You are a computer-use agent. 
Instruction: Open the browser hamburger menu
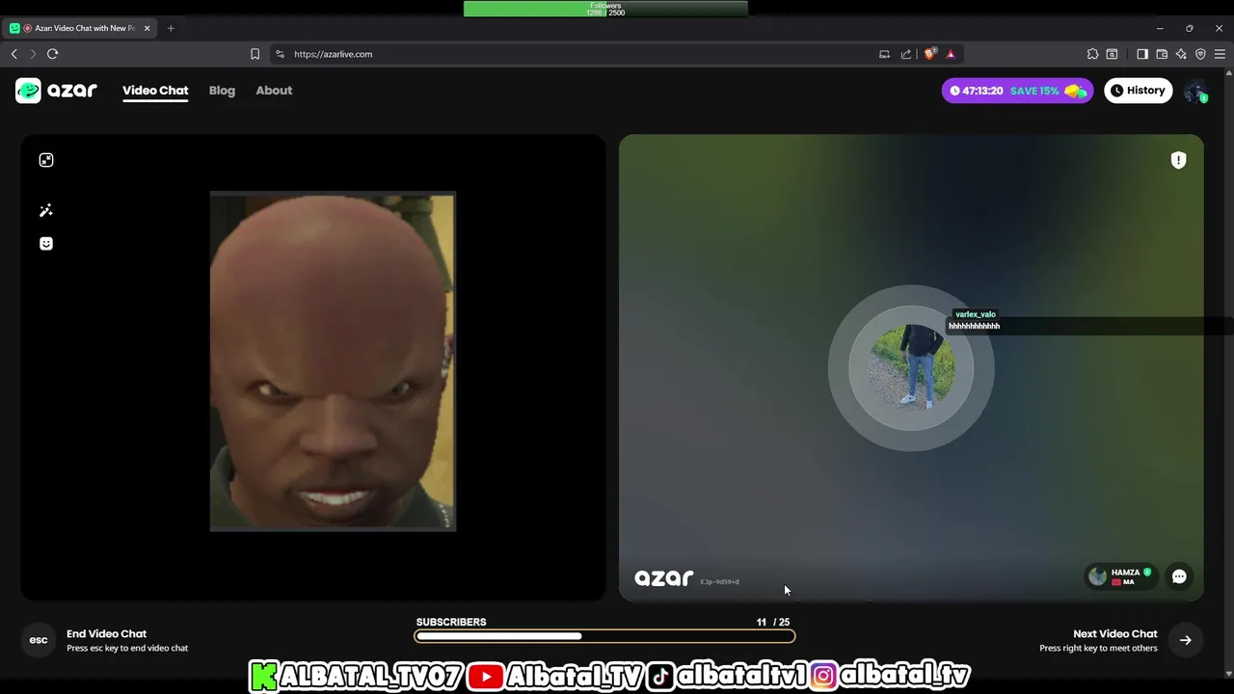[1220, 54]
